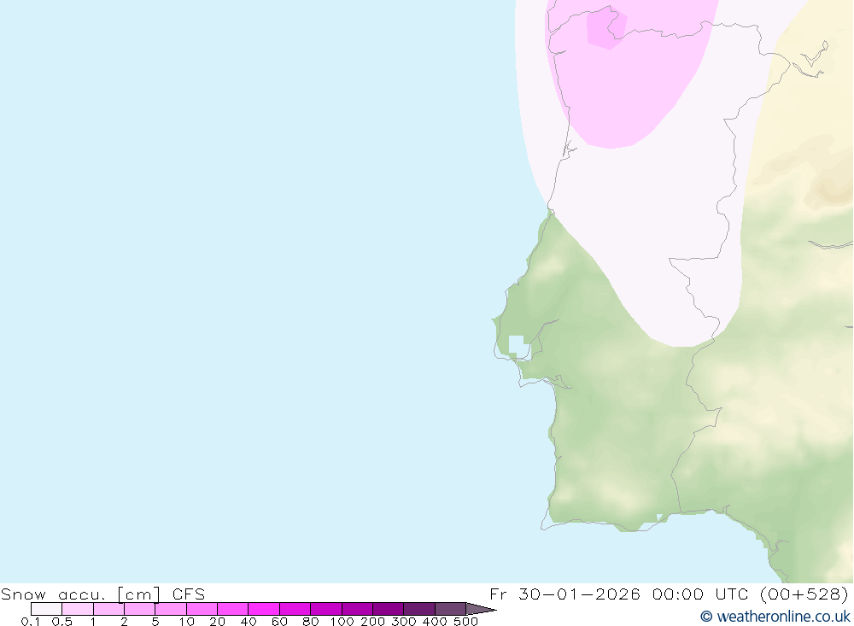Click the arrow tip beyond 500 cm

click(482, 609)
